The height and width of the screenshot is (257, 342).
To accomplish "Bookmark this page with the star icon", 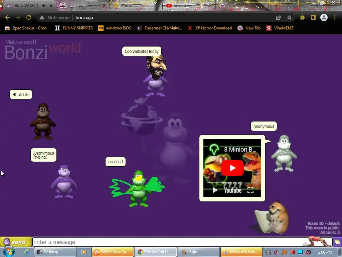I will [x=289, y=17].
